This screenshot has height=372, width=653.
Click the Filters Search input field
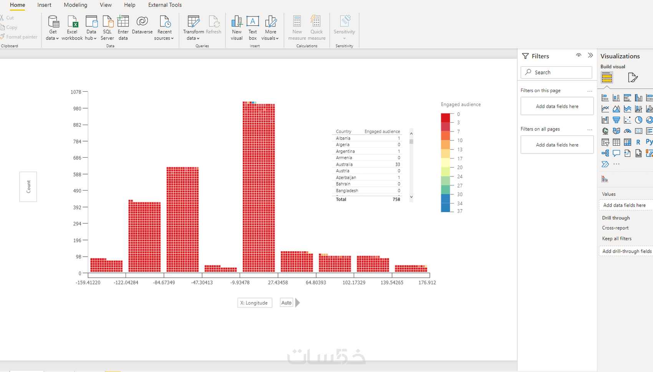[x=556, y=72]
